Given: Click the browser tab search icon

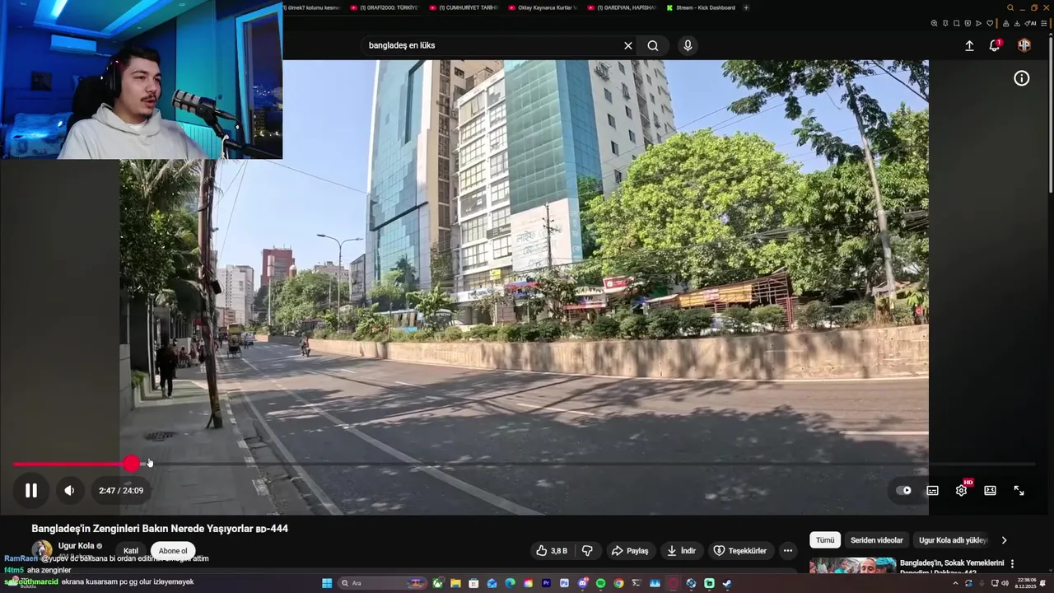Looking at the screenshot, I should coord(1010,7).
